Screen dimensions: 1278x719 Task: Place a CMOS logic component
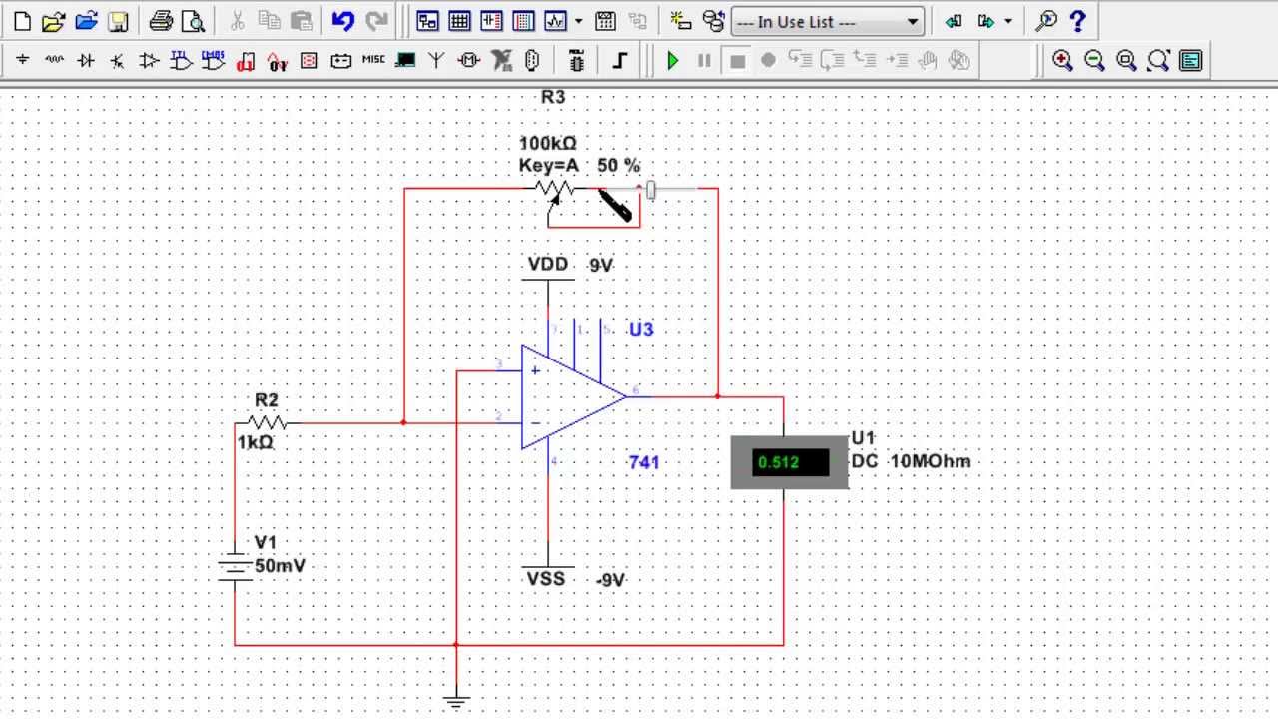213,61
